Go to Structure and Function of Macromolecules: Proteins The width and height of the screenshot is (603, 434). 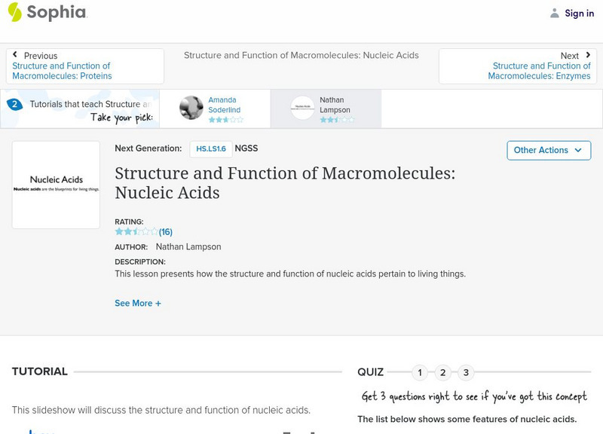62,71
